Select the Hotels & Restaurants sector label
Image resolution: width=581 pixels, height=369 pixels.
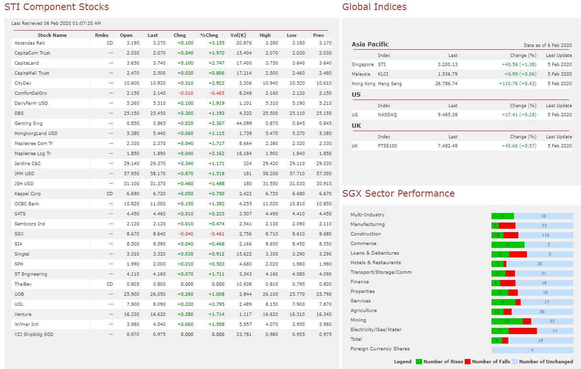[x=376, y=262]
